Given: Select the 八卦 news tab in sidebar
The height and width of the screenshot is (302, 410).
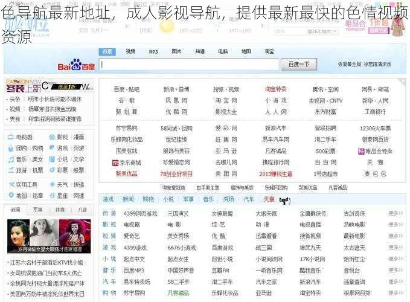Looking at the screenshot, I should (x=82, y=210).
